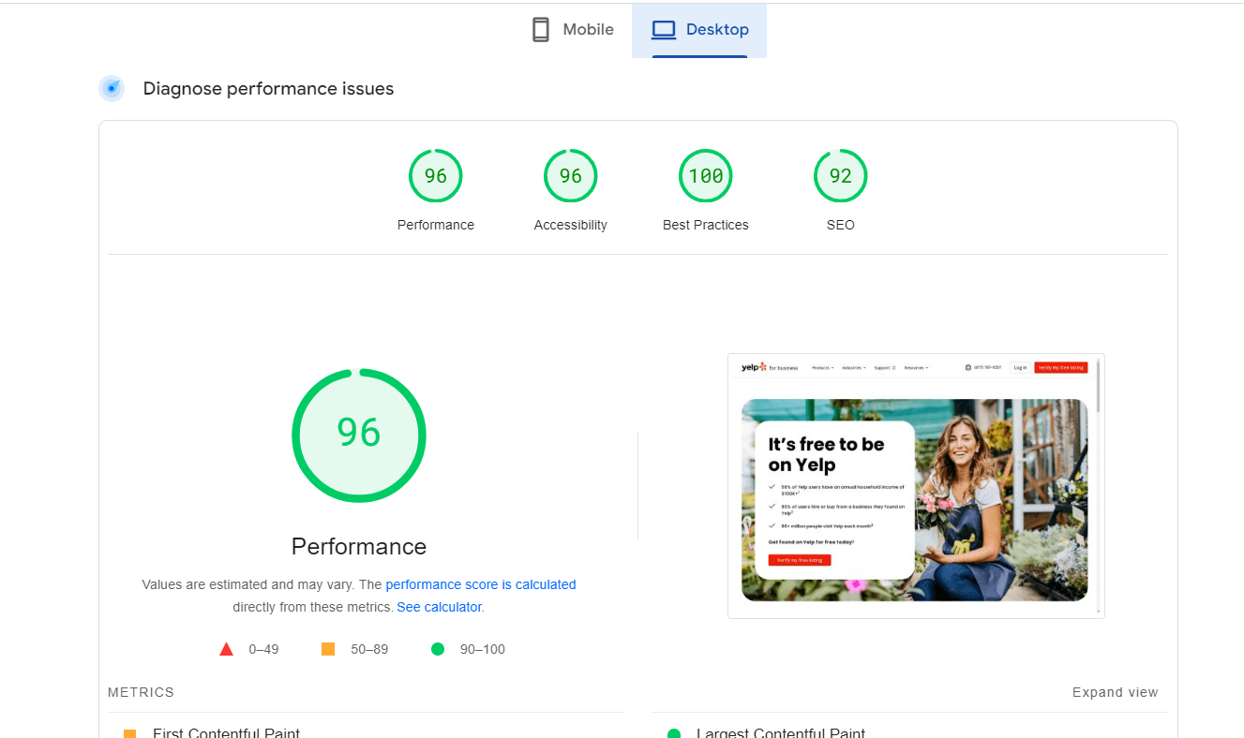
Task: Select the Desktop tab
Action: click(699, 29)
